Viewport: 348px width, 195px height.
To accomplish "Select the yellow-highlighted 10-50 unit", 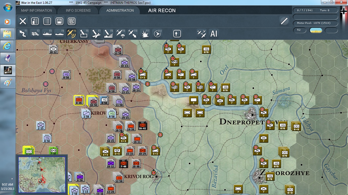I will [x=93, y=101].
